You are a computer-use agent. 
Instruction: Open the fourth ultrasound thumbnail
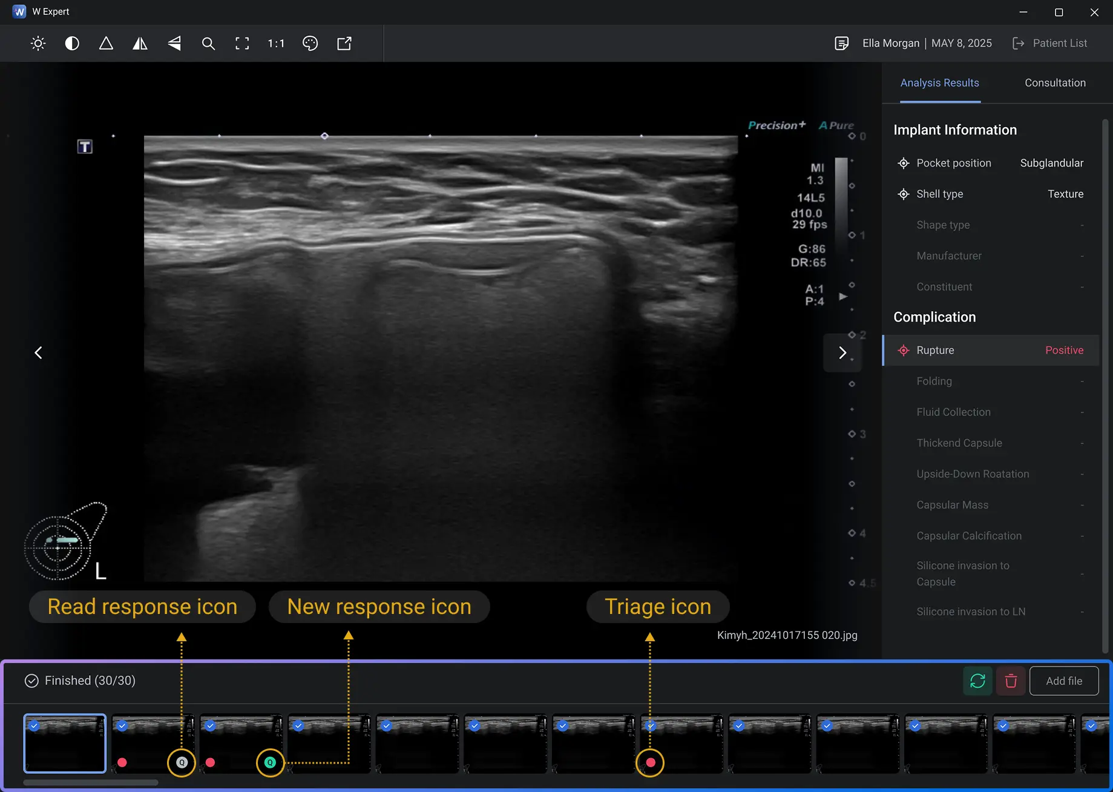(x=329, y=743)
